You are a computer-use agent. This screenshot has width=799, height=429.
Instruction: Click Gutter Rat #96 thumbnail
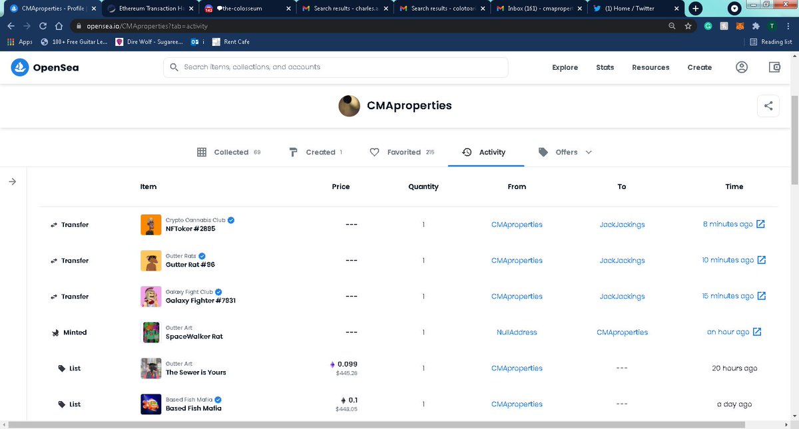[151, 261]
